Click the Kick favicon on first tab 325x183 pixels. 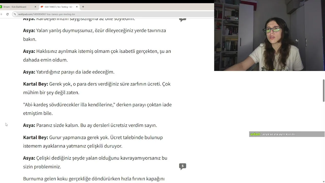click(x=1, y=7)
